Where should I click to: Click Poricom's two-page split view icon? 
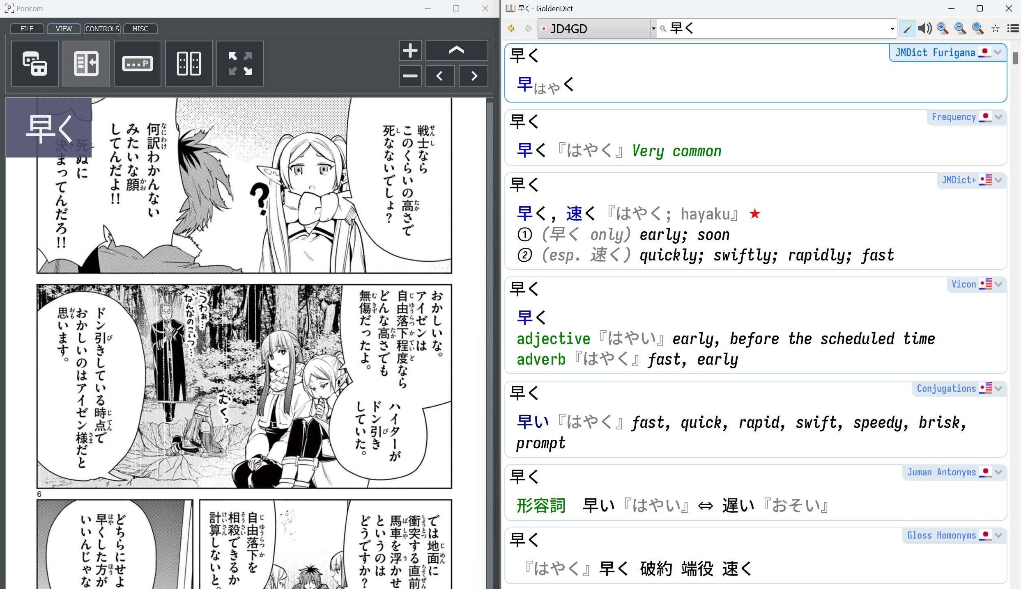tap(189, 64)
